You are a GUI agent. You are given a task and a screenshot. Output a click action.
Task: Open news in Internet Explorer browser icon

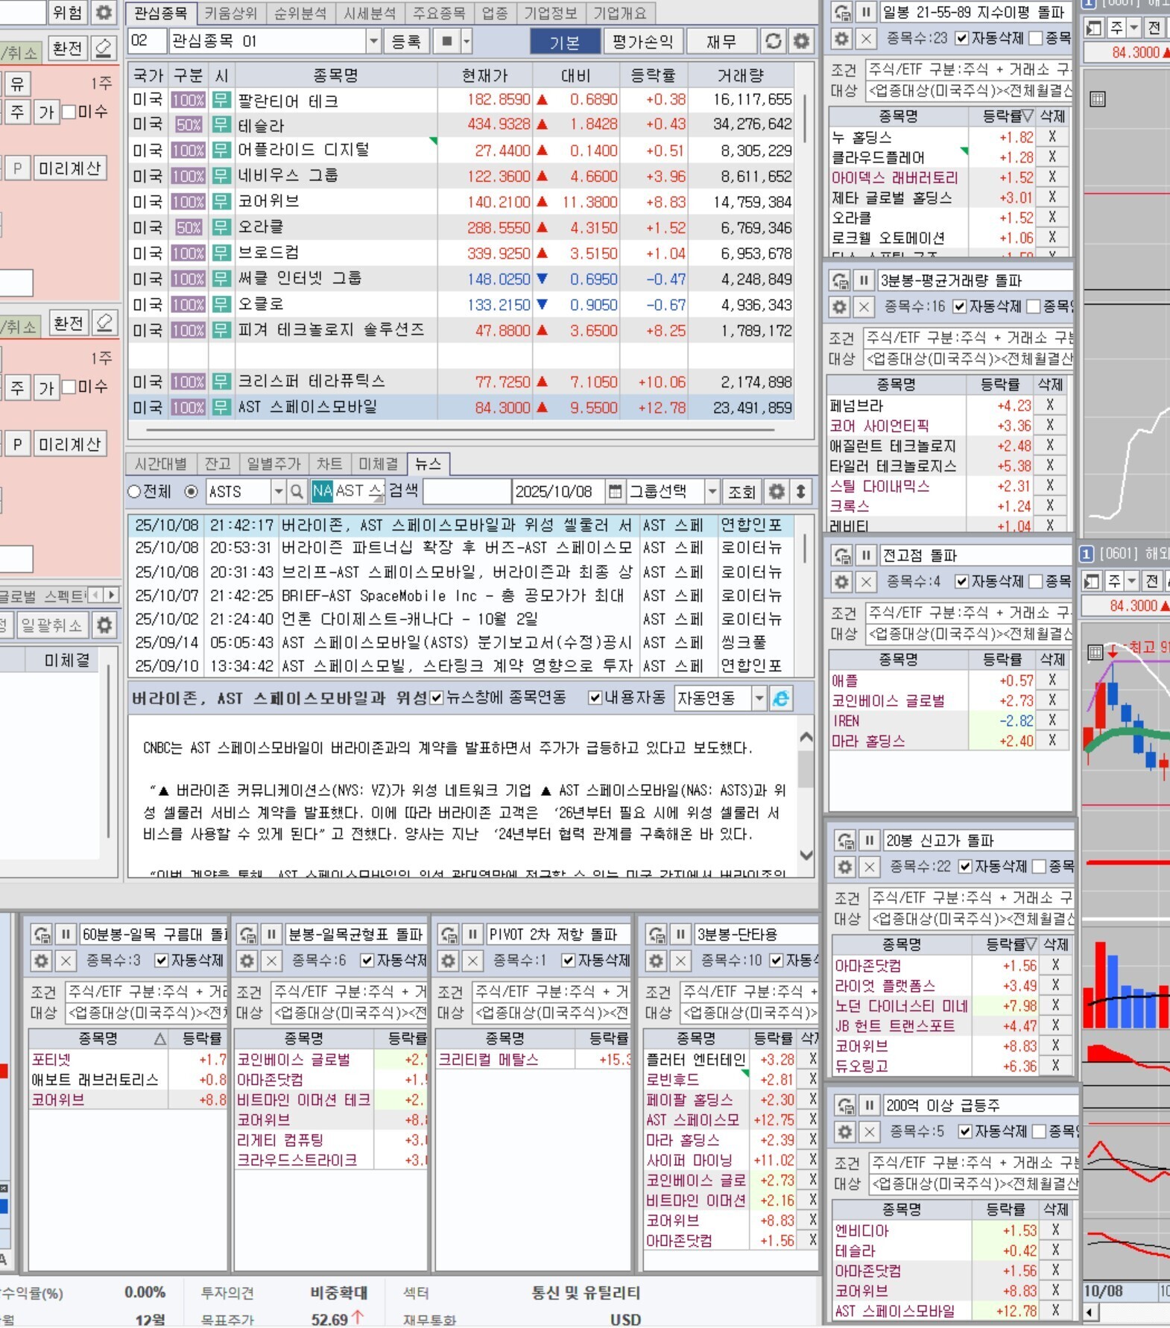780,698
